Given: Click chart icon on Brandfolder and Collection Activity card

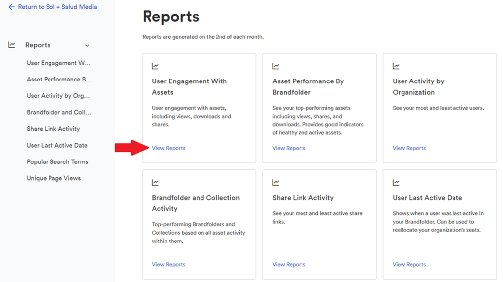Looking at the screenshot, I should coord(155,182).
